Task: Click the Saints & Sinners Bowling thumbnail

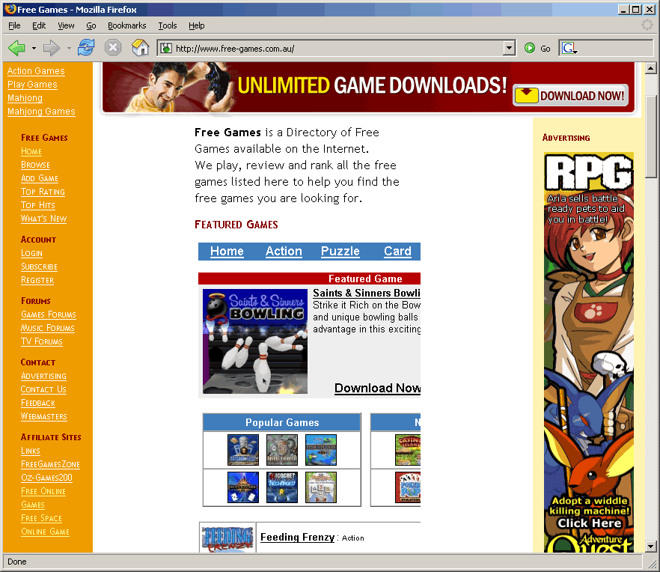Action: 255,341
